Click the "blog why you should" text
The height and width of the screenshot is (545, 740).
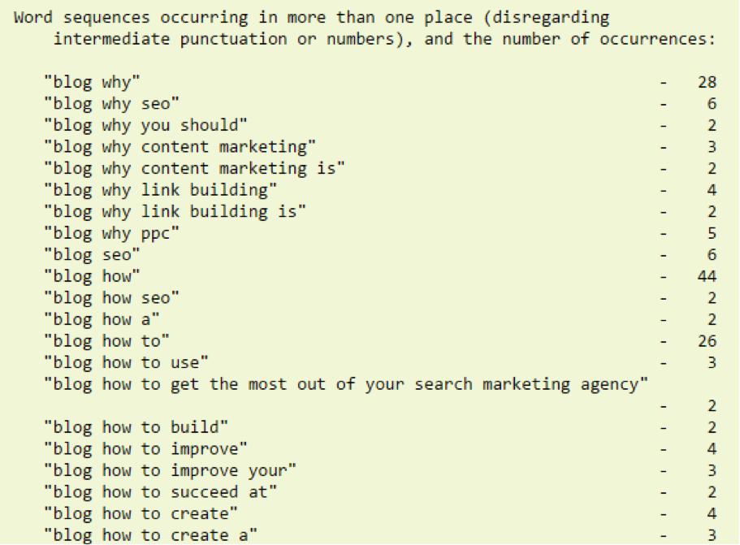pos(145,126)
